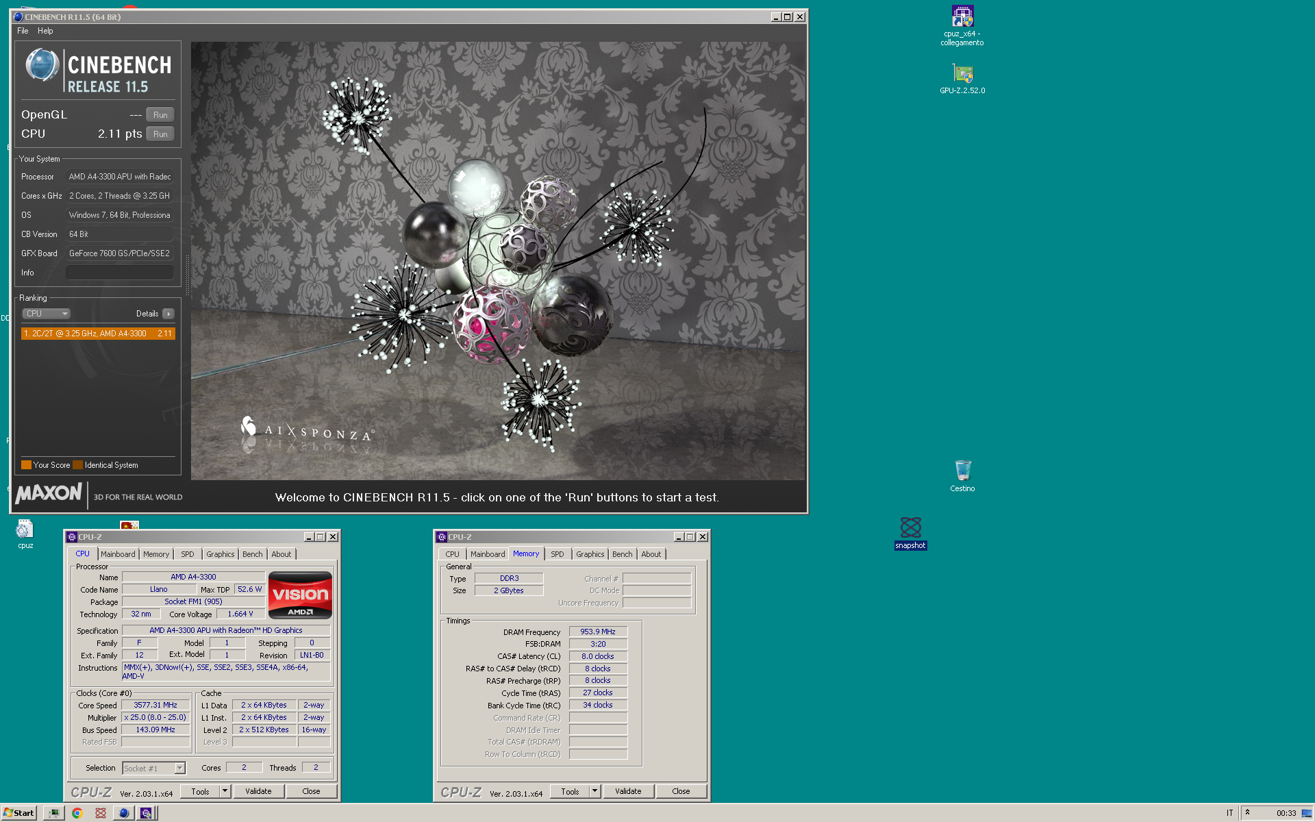Click the Show Desktop tray icon
This screenshot has width=1315, height=822.
coord(1307,813)
